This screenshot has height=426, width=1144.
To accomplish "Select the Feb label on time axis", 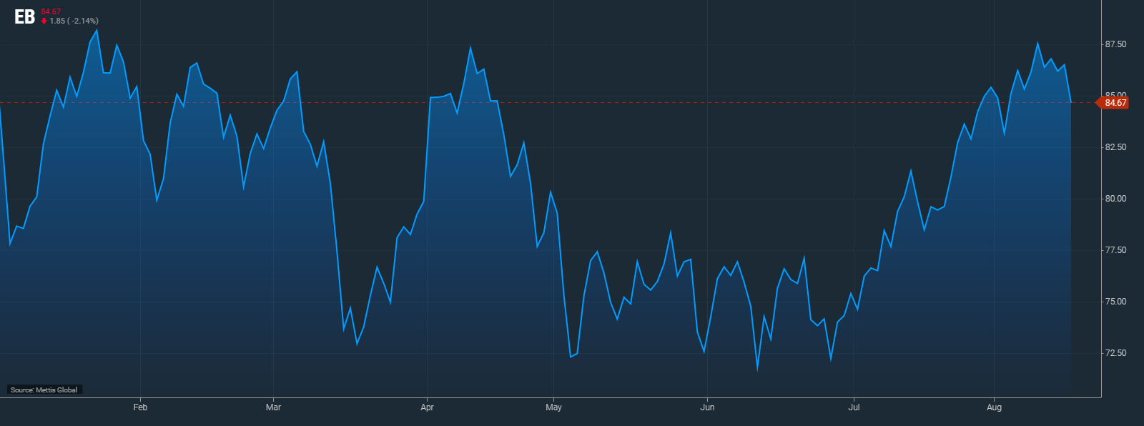I will (x=140, y=407).
